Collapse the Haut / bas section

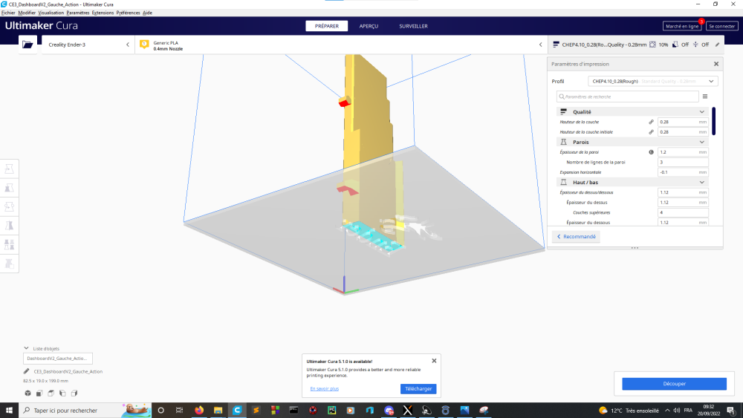tap(702, 182)
